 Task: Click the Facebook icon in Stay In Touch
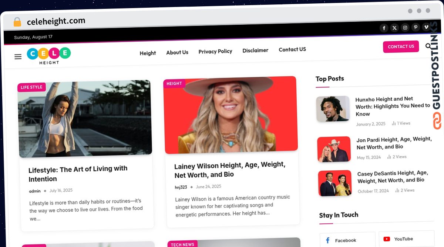(327, 240)
